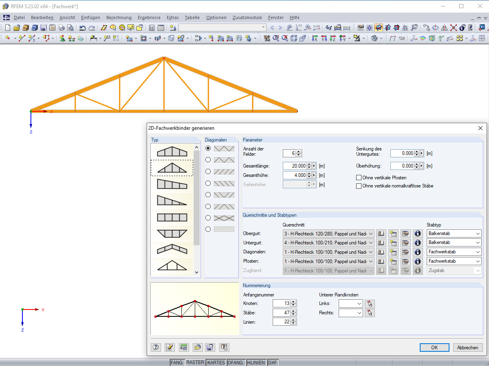
Task: Use the pick tool next to Links dropdown
Action: (x=370, y=303)
